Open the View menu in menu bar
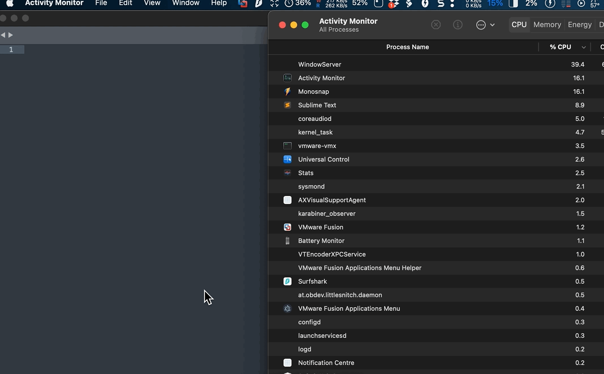This screenshot has height=374, width=604. (x=152, y=3)
